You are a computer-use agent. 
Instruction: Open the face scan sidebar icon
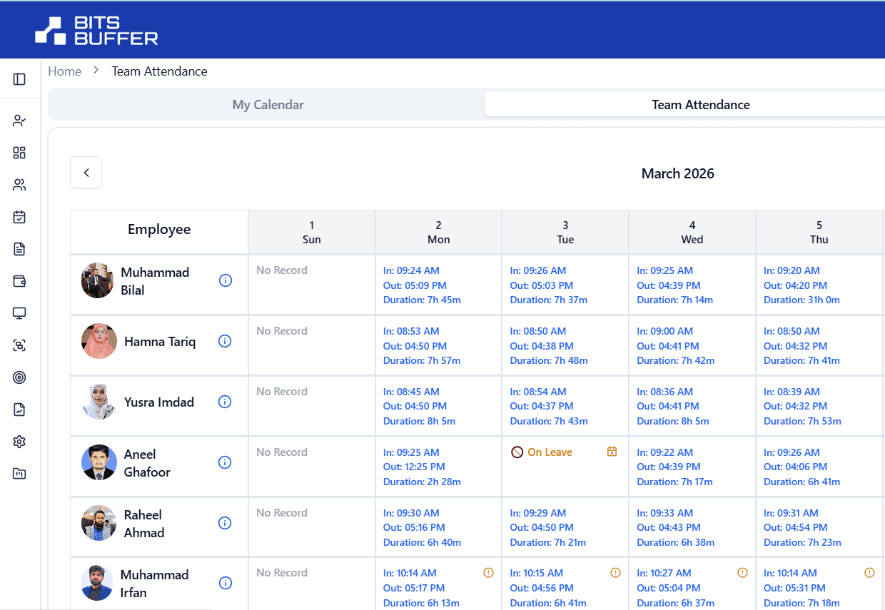pyautogui.click(x=19, y=345)
